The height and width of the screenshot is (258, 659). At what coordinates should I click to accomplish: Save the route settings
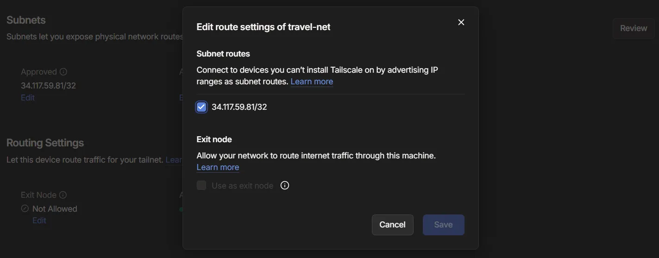(x=443, y=225)
